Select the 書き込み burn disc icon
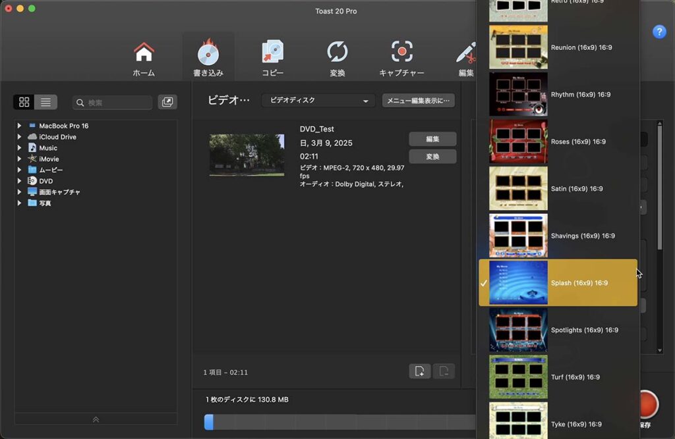 tap(208, 58)
